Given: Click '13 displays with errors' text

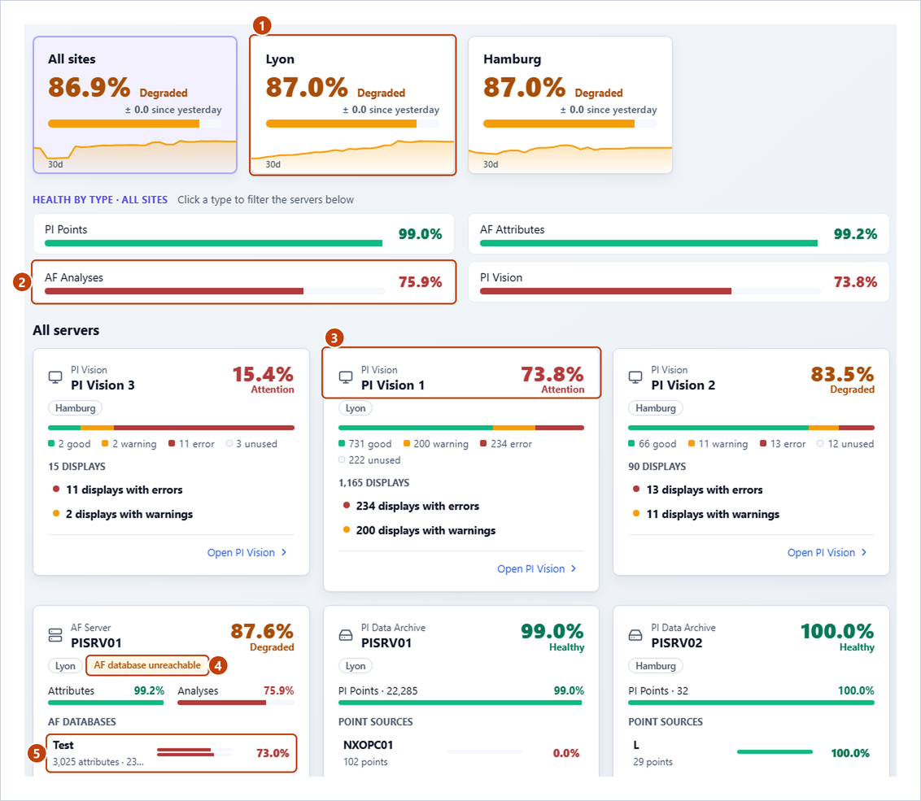Looking at the screenshot, I should [705, 490].
